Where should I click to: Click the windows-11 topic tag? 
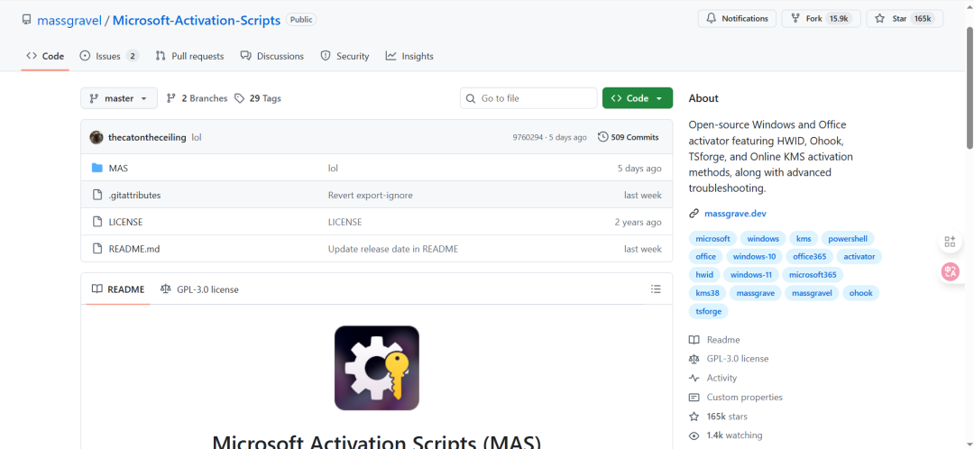pyautogui.click(x=751, y=274)
